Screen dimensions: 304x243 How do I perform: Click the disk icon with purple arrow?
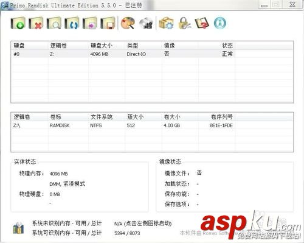click(x=89, y=23)
